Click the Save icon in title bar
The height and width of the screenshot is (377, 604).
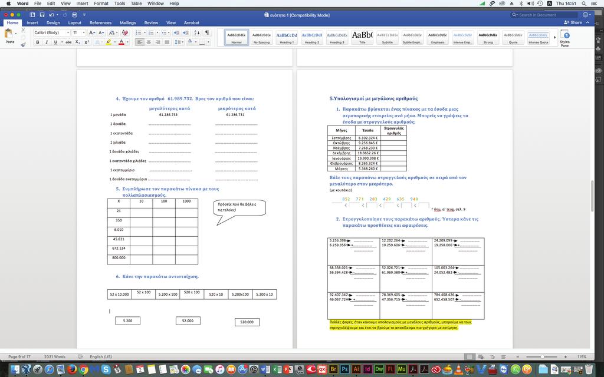pyautogui.click(x=42, y=15)
